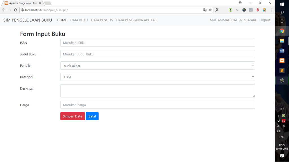Click the gray handset extension icon
This screenshot has width=289, height=162.
pos(237,10)
